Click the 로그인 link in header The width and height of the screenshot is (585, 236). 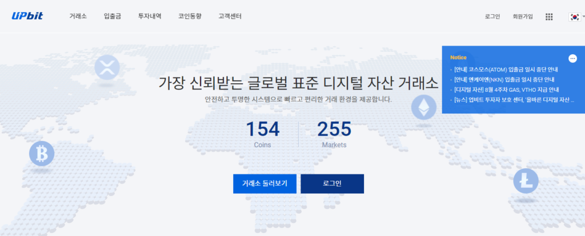[492, 17]
